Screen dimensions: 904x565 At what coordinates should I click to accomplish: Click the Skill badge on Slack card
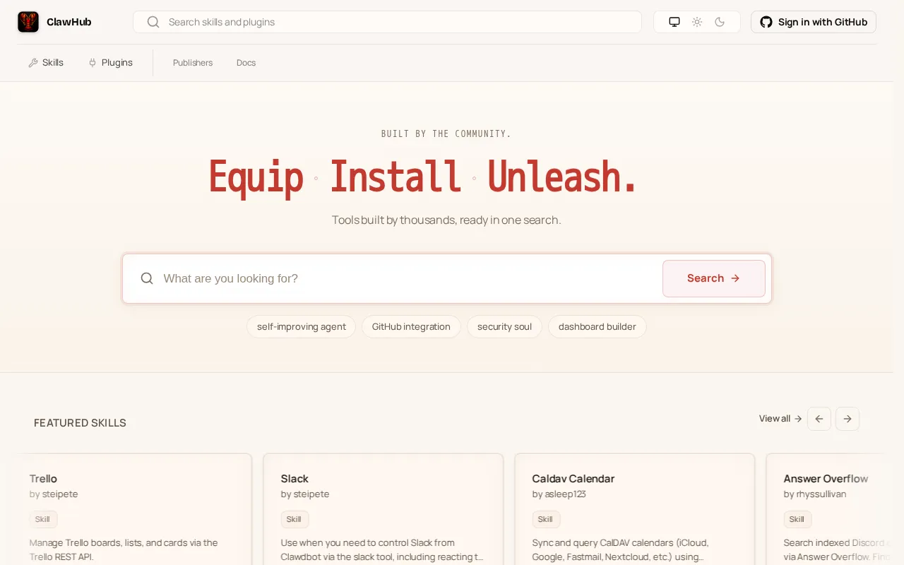click(295, 519)
